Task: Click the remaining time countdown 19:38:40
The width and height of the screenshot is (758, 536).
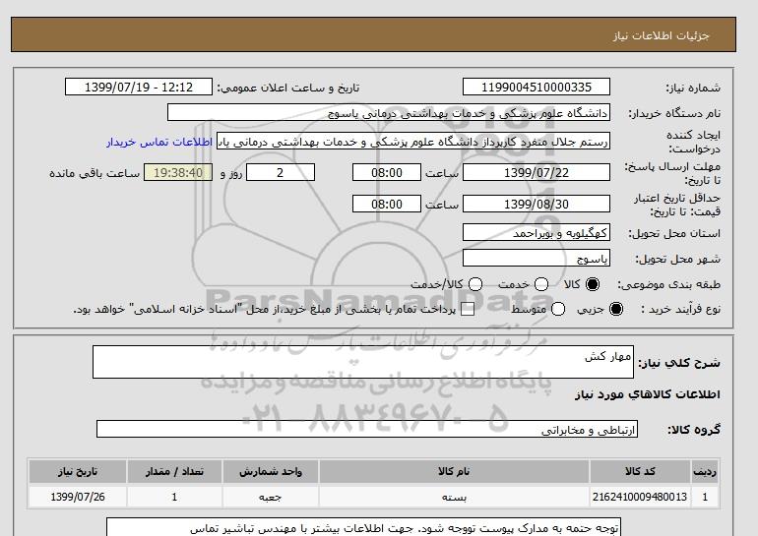Action: [178, 172]
